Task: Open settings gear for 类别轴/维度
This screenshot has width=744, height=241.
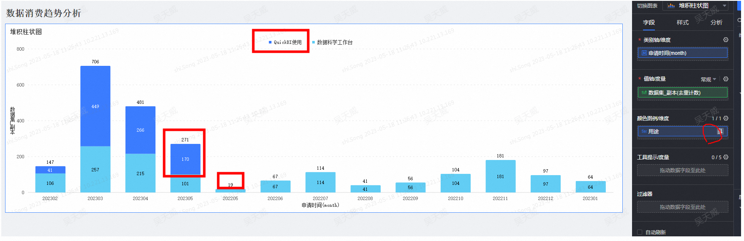Action: click(725, 40)
